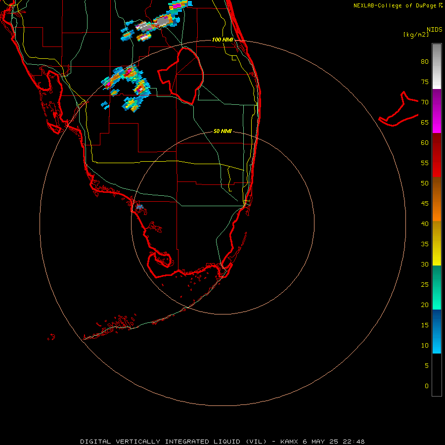Click the NEXLAB-College of DuPage label
Viewport: 445px width, 445px height.
pos(395,5)
